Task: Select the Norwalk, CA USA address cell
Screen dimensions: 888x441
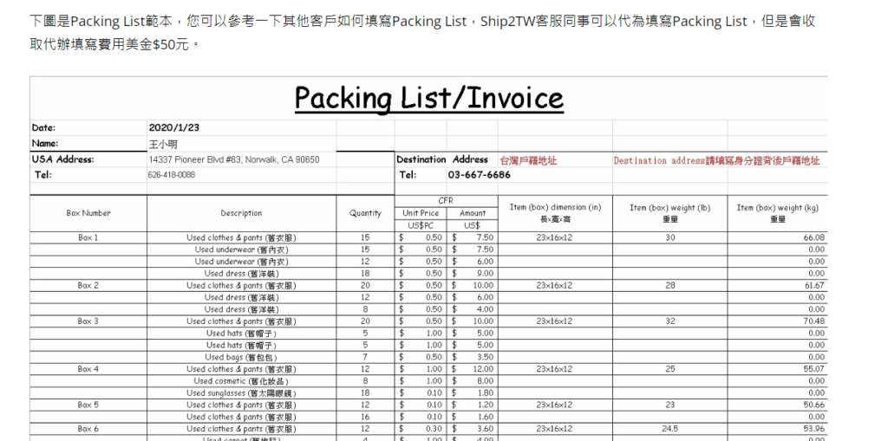Action: (234, 159)
